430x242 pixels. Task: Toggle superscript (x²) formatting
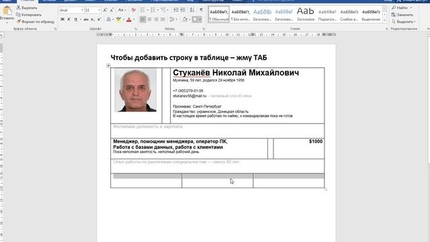(99, 19)
